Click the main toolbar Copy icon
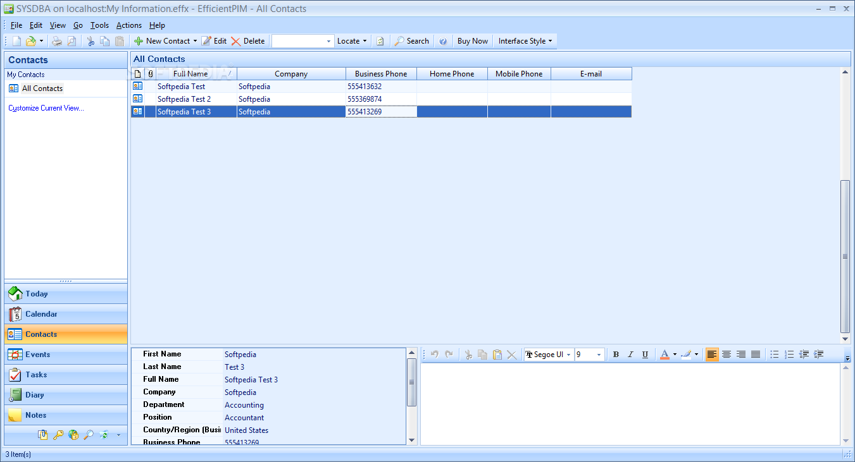This screenshot has height=462, width=855. 105,41
